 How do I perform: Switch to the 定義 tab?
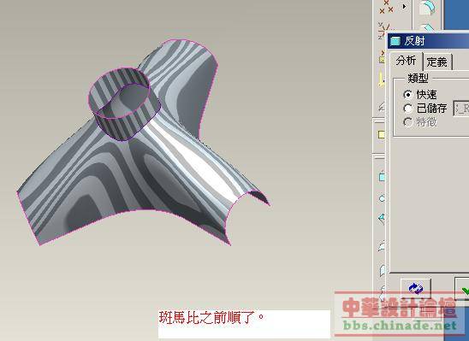point(437,62)
